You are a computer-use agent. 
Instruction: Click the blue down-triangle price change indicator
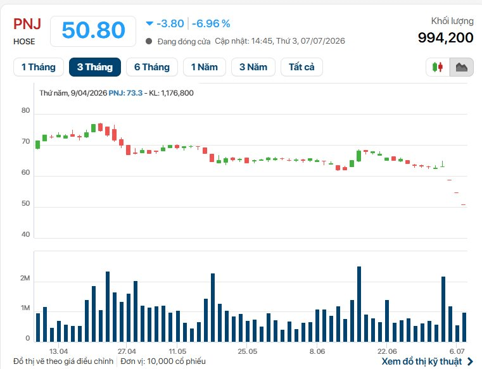[149, 23]
